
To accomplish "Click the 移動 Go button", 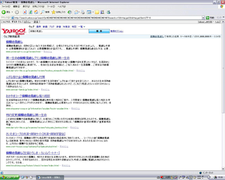I will point(210,18).
